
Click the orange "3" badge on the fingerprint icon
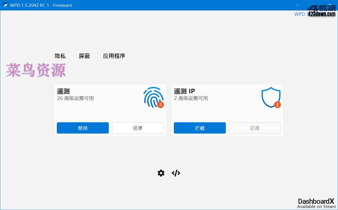click(160, 105)
